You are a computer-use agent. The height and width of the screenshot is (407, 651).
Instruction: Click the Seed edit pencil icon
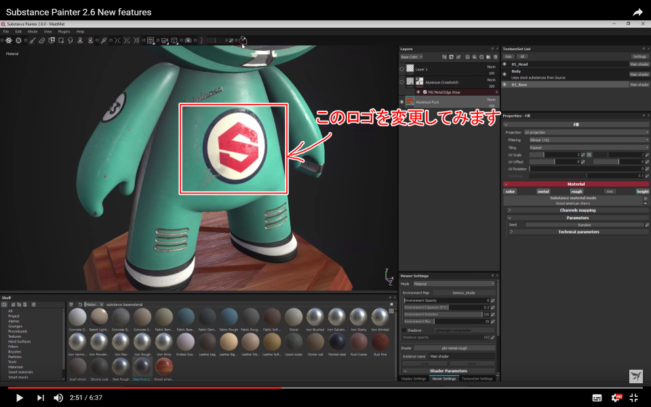click(647, 225)
